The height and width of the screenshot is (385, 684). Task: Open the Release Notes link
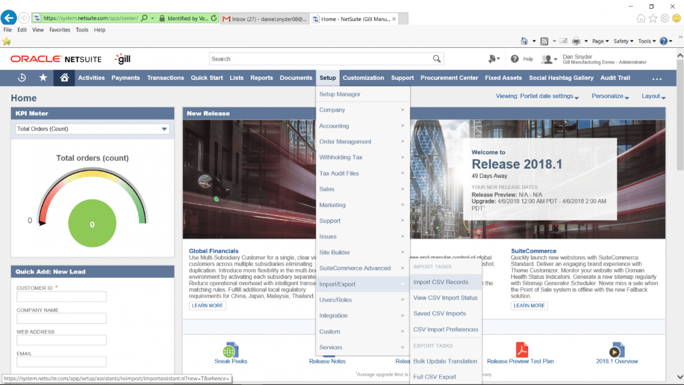(x=327, y=360)
